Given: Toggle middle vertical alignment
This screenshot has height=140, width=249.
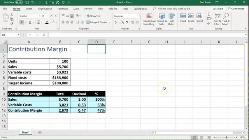Looking at the screenshot, I should (67, 16).
